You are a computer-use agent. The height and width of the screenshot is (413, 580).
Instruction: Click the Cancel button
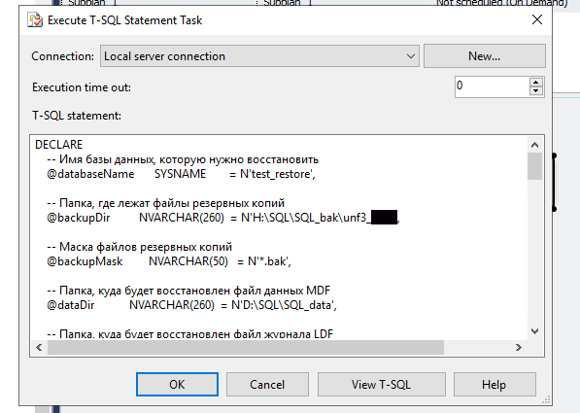pyautogui.click(x=267, y=385)
